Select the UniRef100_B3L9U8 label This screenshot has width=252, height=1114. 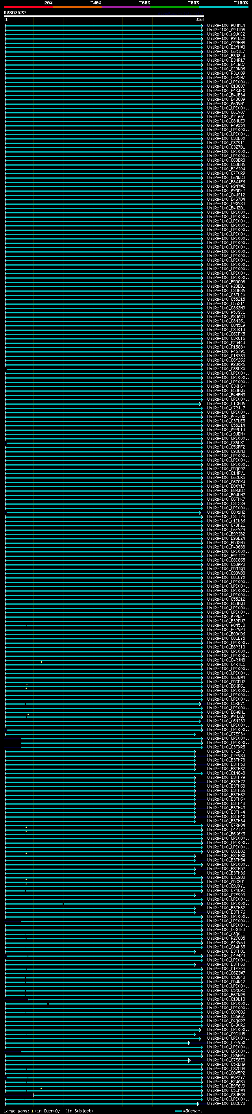click(226, 877)
